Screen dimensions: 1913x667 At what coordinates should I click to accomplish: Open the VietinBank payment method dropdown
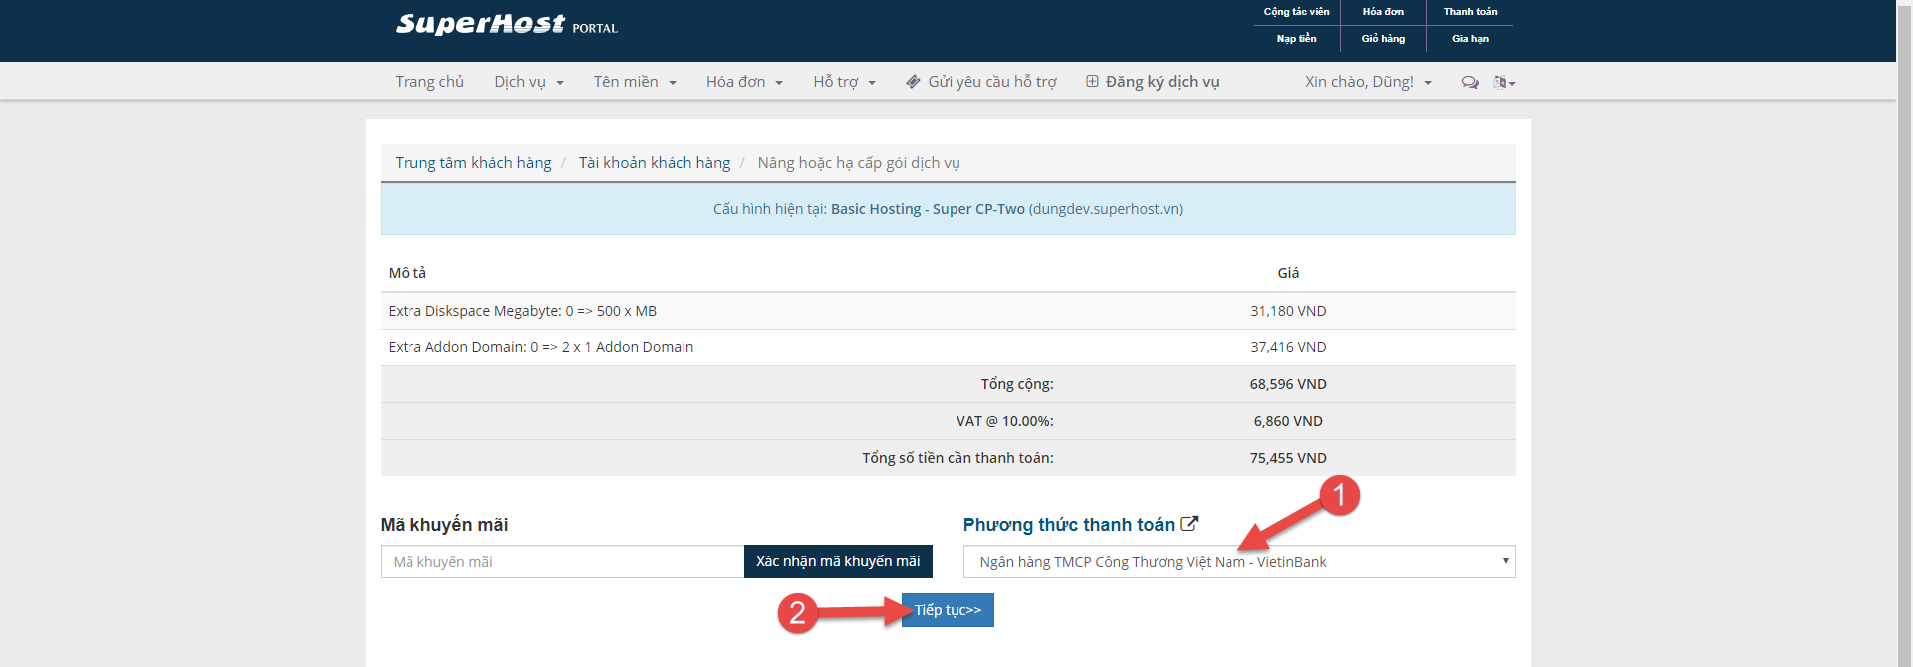(x=1238, y=562)
